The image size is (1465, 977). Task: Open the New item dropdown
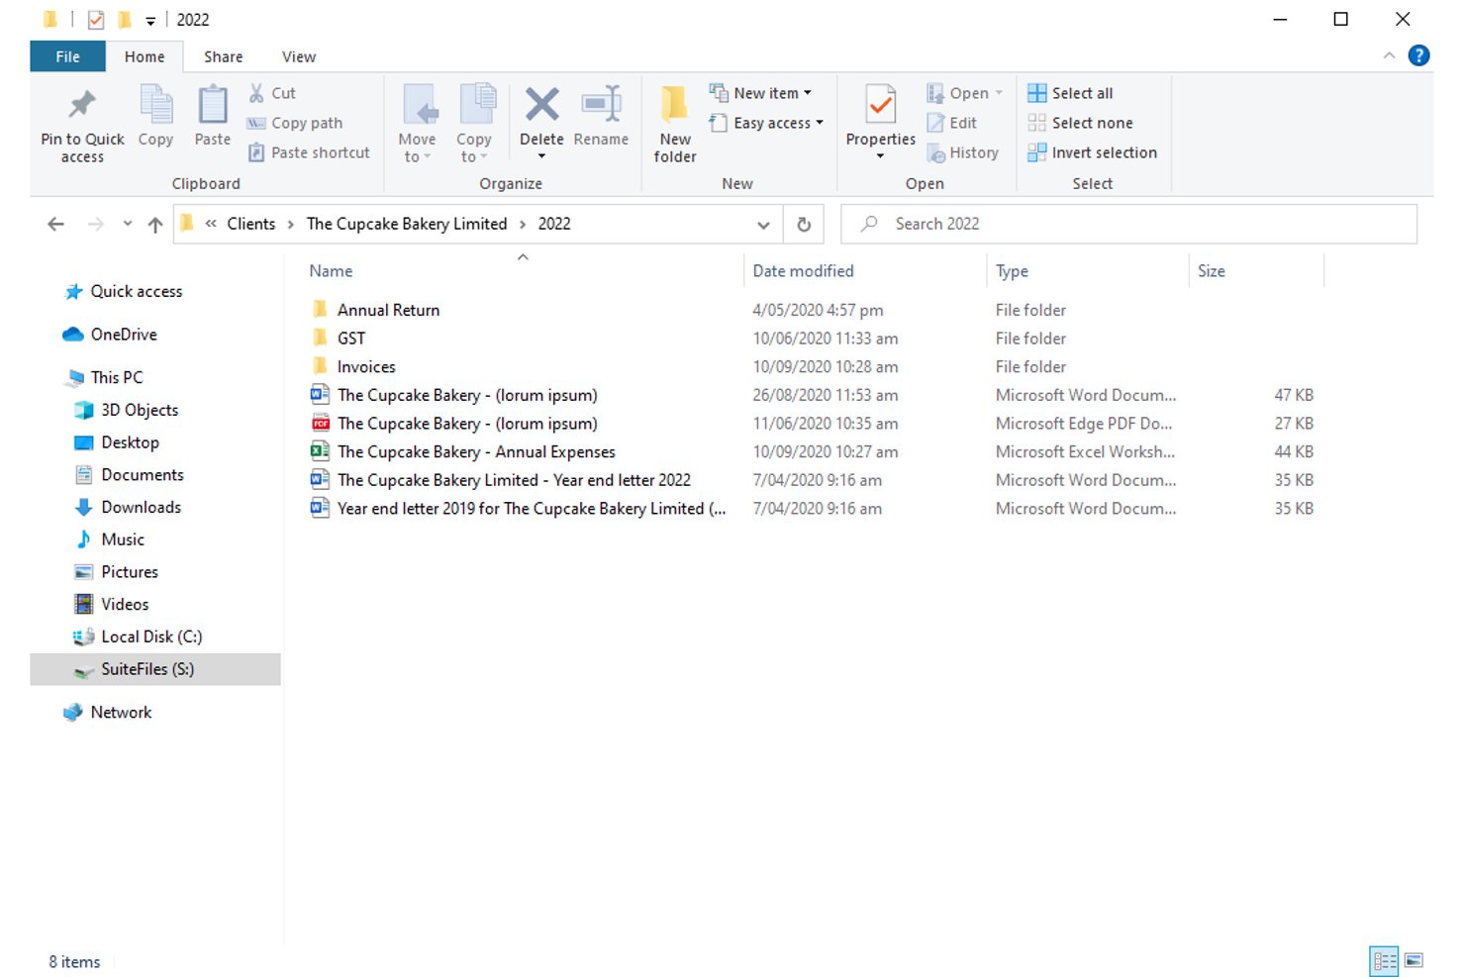pyautogui.click(x=760, y=93)
